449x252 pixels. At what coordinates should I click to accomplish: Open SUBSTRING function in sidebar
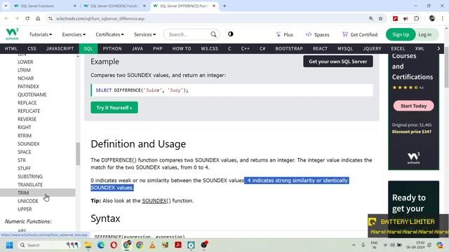coord(30,176)
